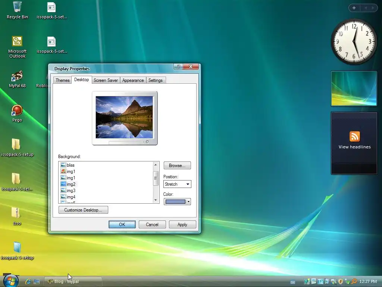
Task: Go to the Appearance tab
Action: point(133,80)
